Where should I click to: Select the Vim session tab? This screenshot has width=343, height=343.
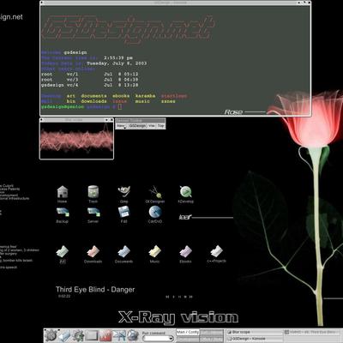(x=152, y=126)
